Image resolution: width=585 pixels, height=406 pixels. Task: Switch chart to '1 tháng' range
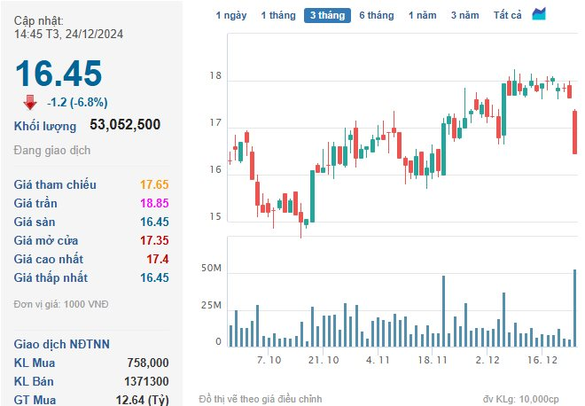(278, 15)
